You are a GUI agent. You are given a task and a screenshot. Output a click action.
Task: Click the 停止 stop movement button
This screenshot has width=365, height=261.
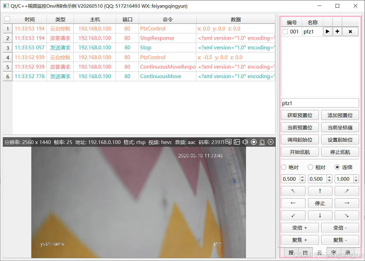point(320,203)
